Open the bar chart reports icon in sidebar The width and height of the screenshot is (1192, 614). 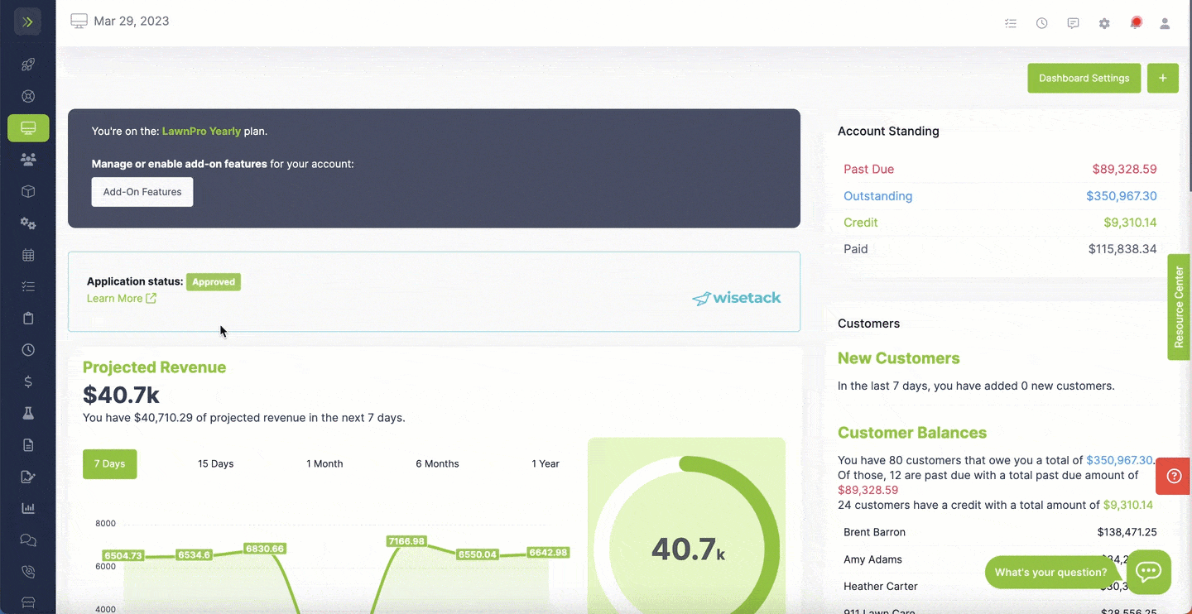click(28, 508)
